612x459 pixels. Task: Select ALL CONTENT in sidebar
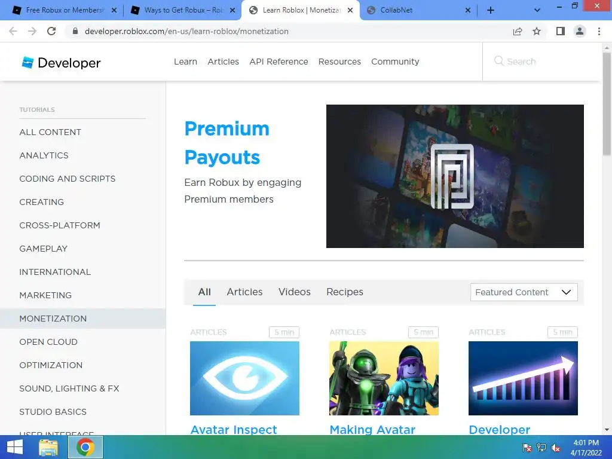(x=50, y=132)
